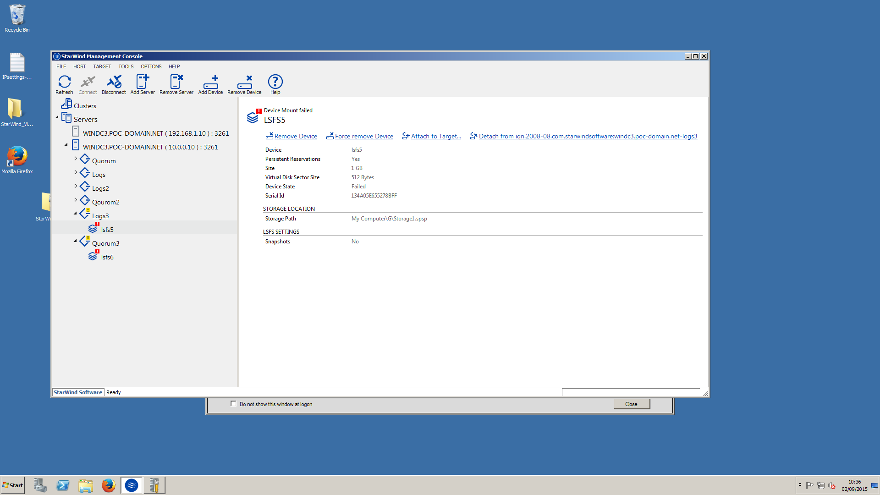
Task: Select the Quorum target icon
Action: pyautogui.click(x=85, y=159)
